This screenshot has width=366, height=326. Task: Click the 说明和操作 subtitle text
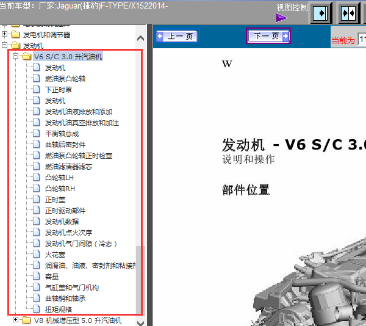pos(248,159)
